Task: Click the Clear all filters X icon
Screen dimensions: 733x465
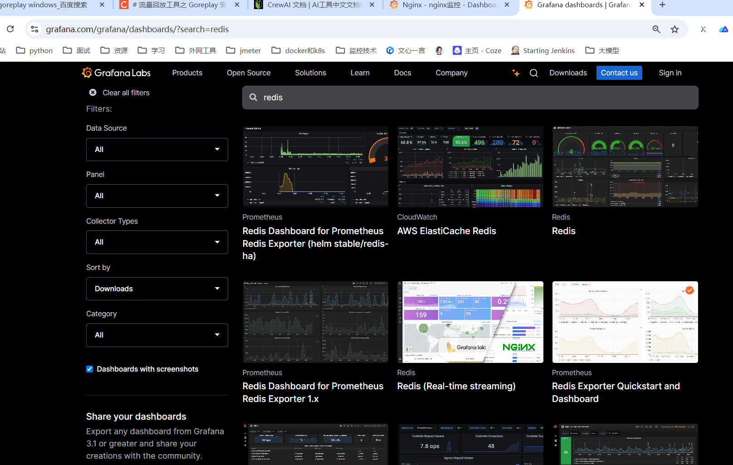Action: click(x=93, y=93)
